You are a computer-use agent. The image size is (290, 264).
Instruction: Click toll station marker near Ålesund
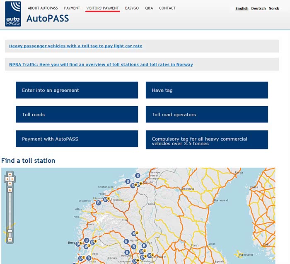point(106,199)
